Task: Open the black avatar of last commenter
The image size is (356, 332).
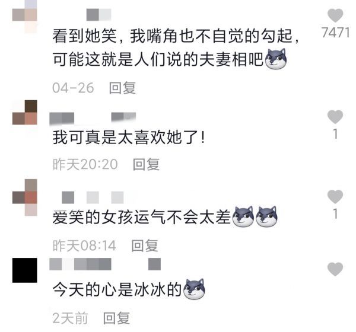Action: pyautogui.click(x=25, y=270)
